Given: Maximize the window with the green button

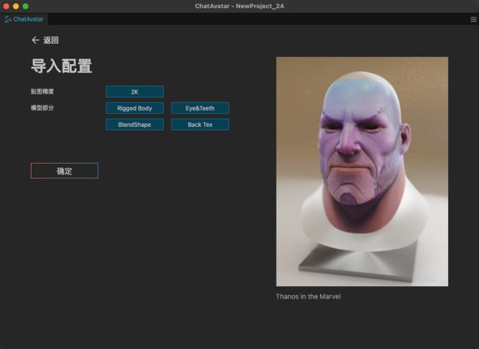Looking at the screenshot, I should pyautogui.click(x=26, y=6).
